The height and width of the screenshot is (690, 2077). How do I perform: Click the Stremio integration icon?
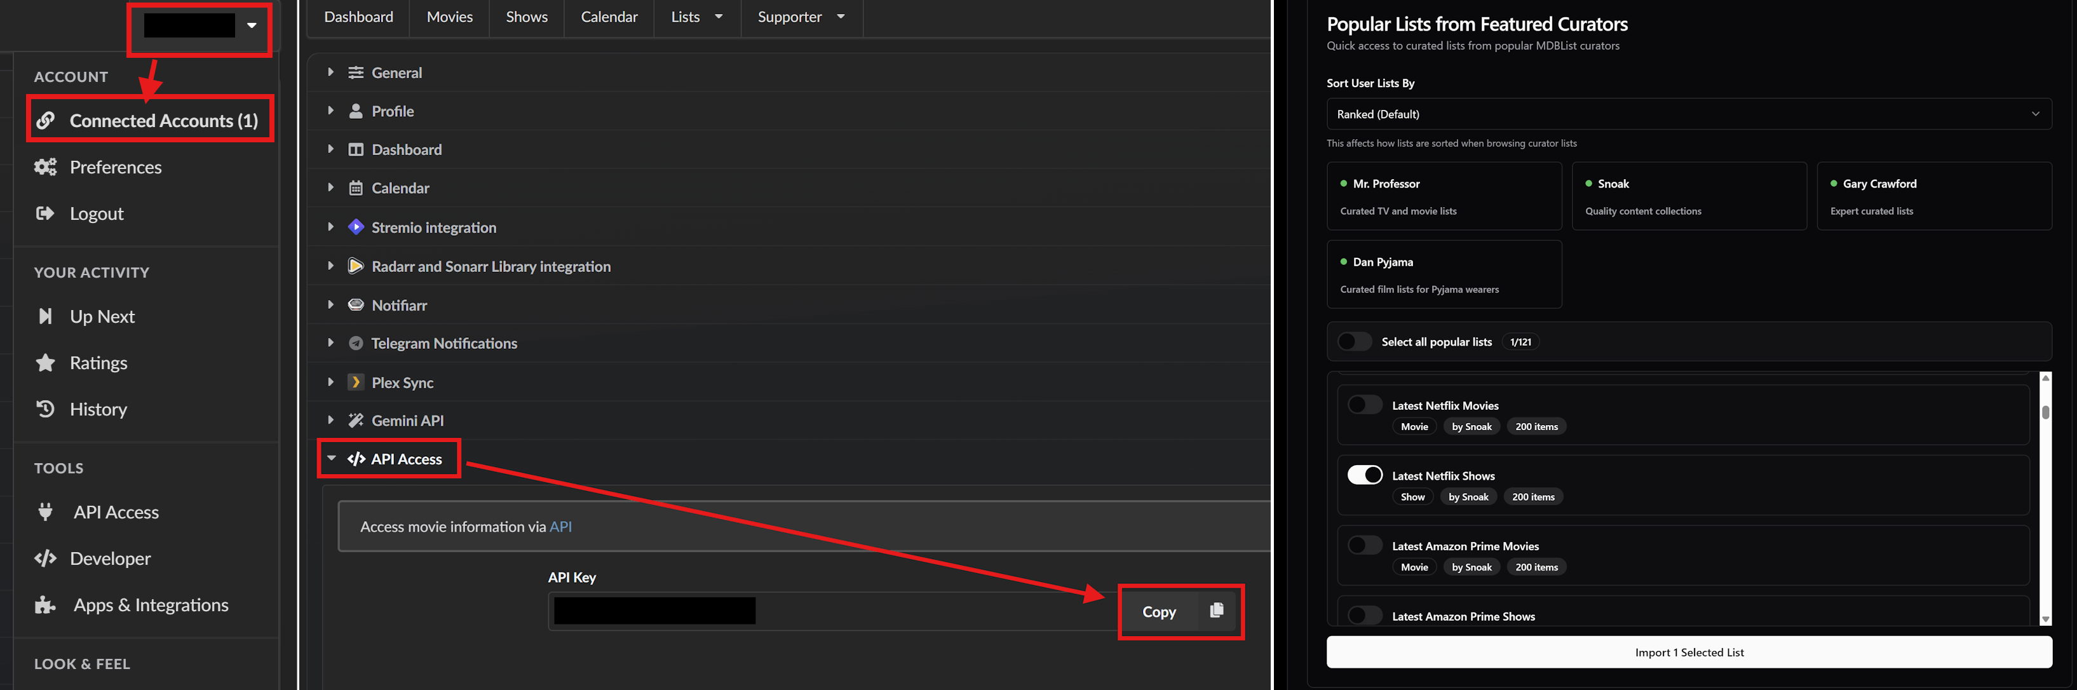(x=356, y=227)
